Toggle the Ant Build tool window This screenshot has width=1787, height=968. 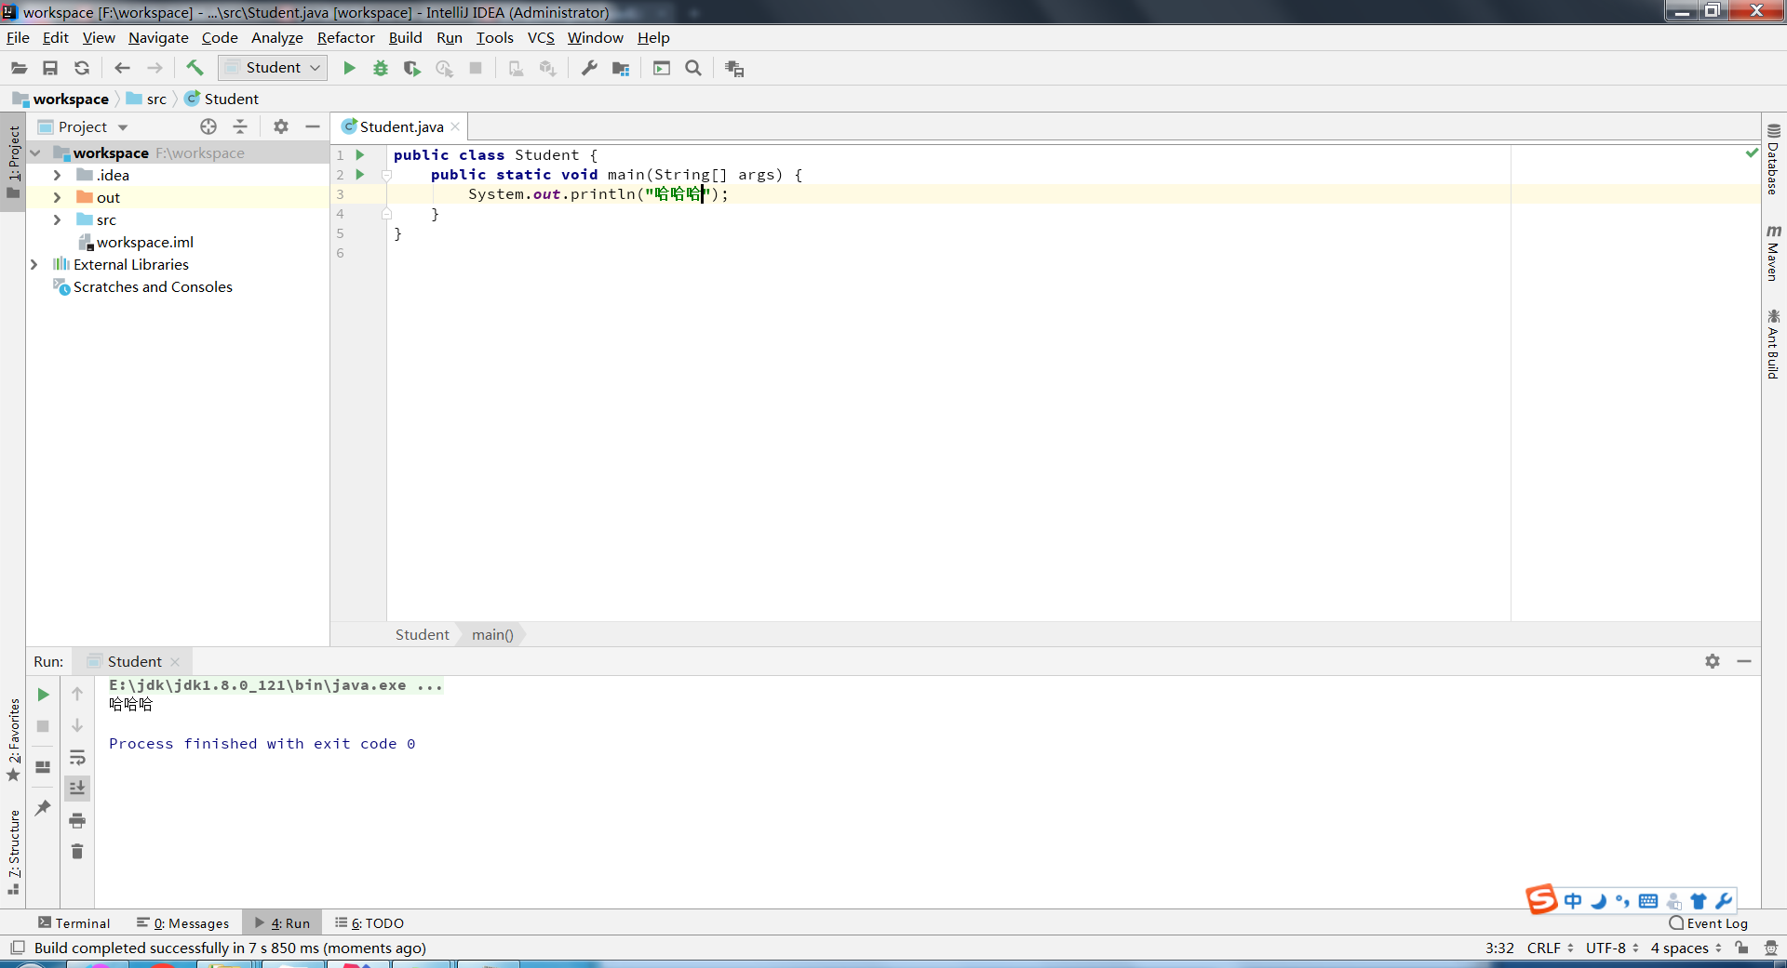[x=1773, y=343]
